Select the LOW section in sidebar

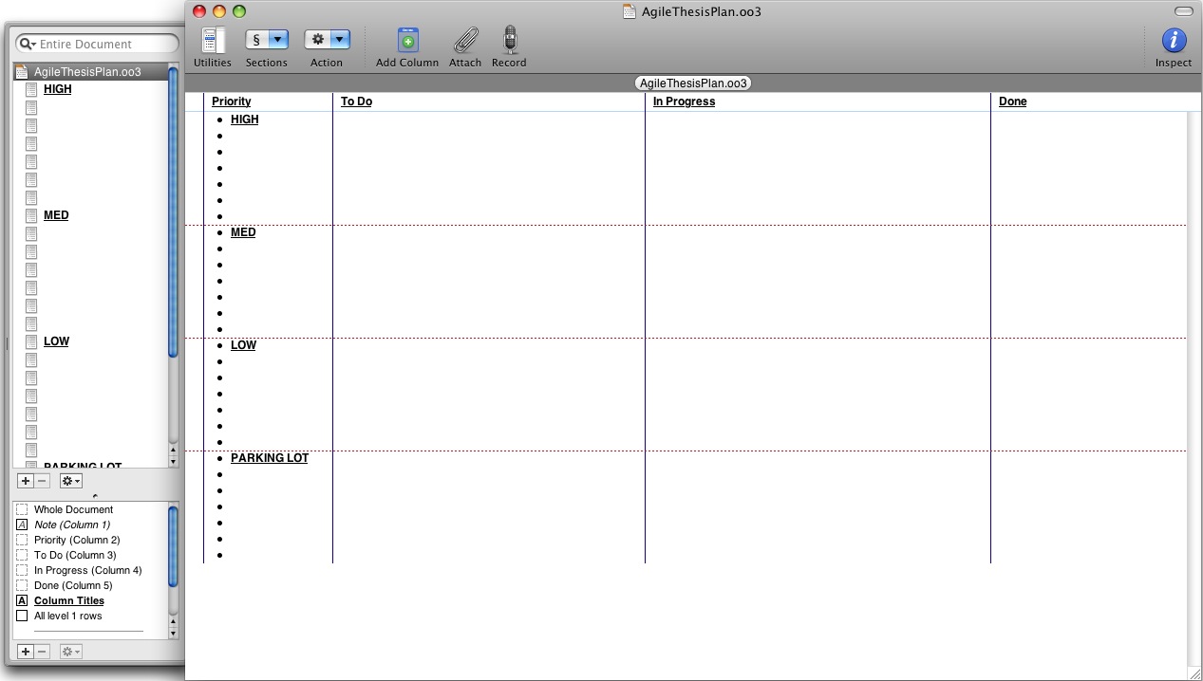pos(56,341)
